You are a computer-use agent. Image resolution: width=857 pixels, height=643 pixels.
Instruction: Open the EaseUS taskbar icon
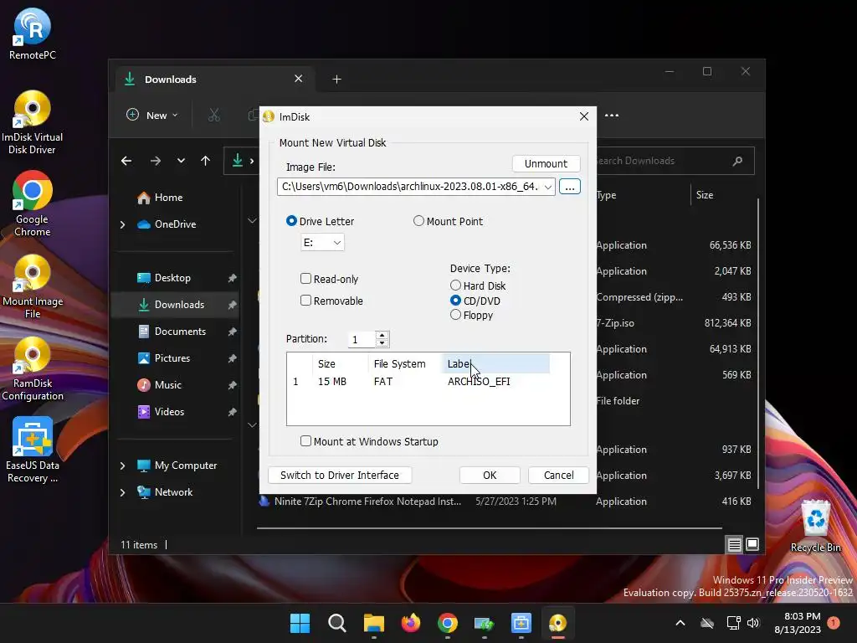(x=521, y=623)
